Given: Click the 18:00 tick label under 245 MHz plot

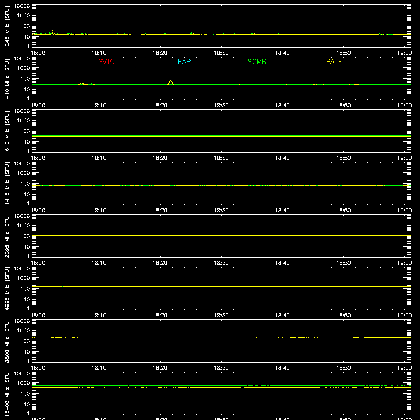Looking at the screenshot, I should click(x=38, y=53).
